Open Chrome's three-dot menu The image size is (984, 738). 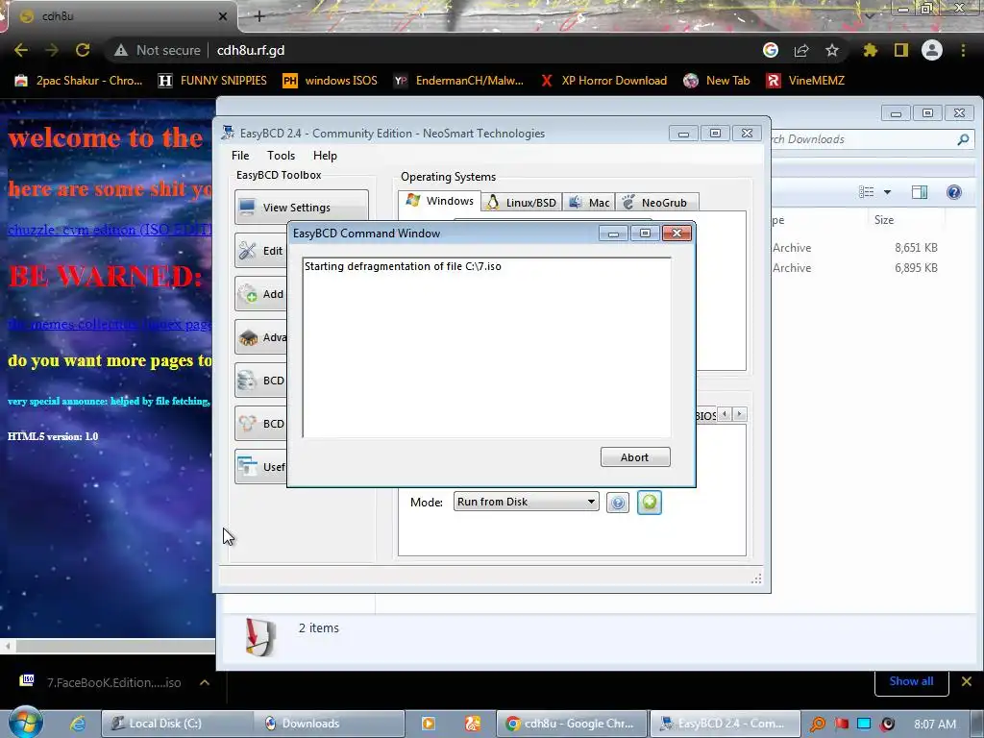click(963, 50)
